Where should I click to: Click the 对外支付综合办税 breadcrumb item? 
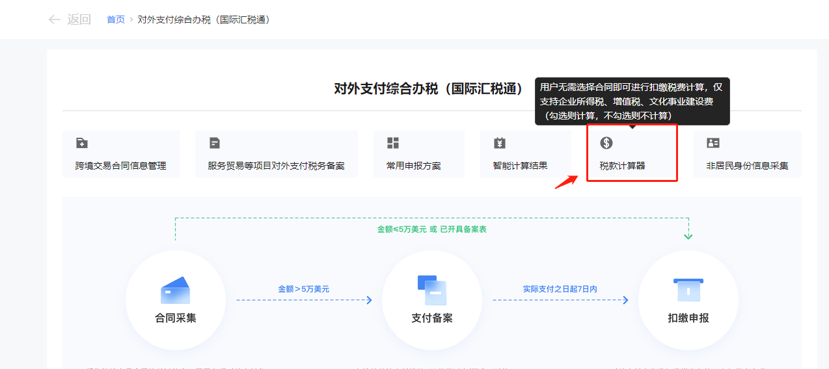(x=204, y=19)
